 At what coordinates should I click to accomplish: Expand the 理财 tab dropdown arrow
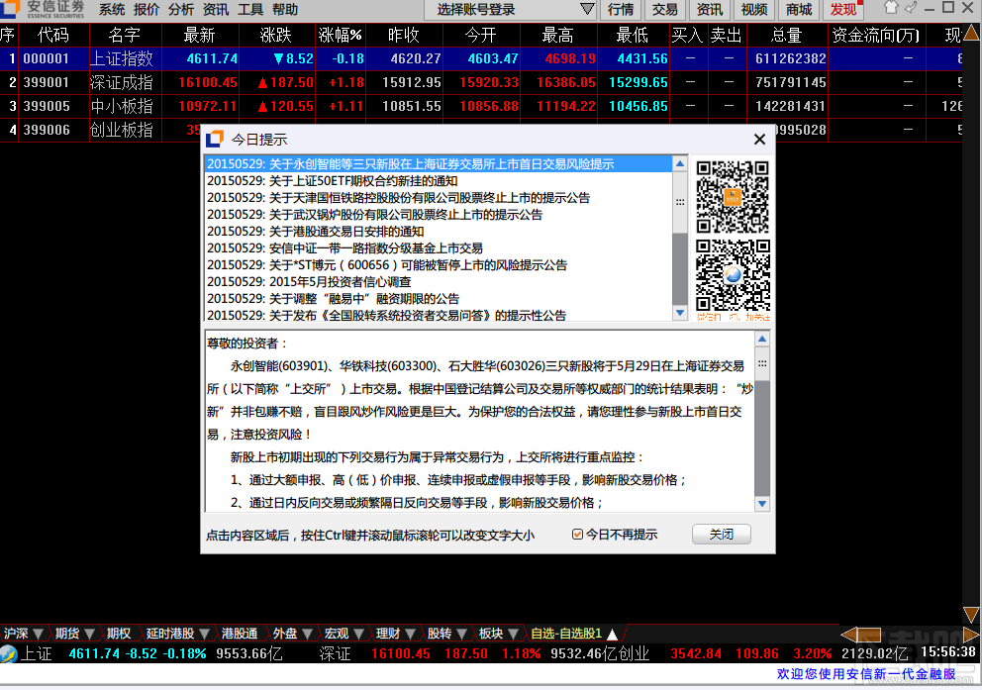pyautogui.click(x=410, y=634)
